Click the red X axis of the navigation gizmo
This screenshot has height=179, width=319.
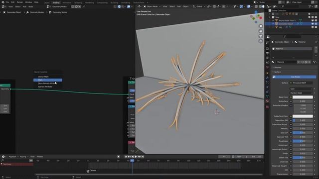pos(260,18)
